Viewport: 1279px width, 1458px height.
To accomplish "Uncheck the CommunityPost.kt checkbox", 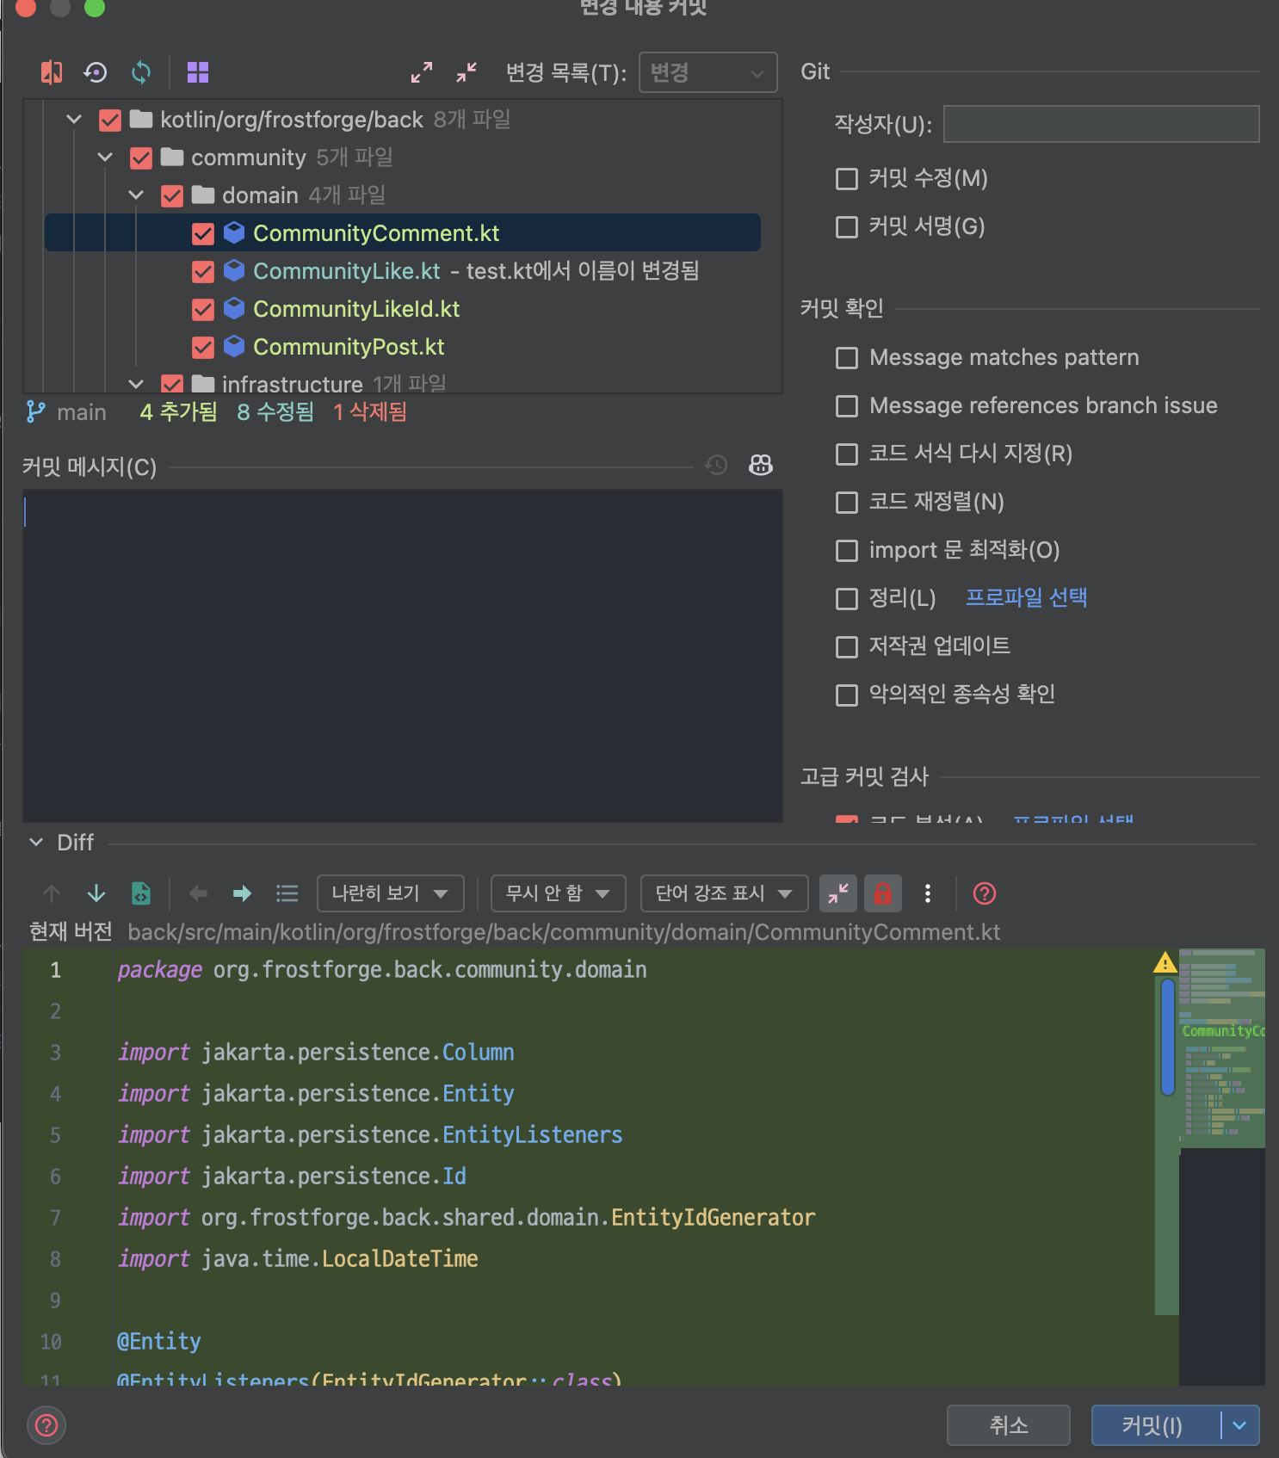I will point(203,347).
